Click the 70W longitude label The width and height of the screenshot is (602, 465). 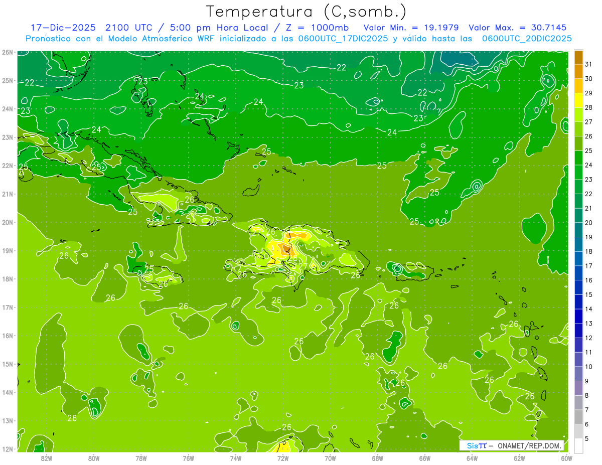click(x=330, y=458)
